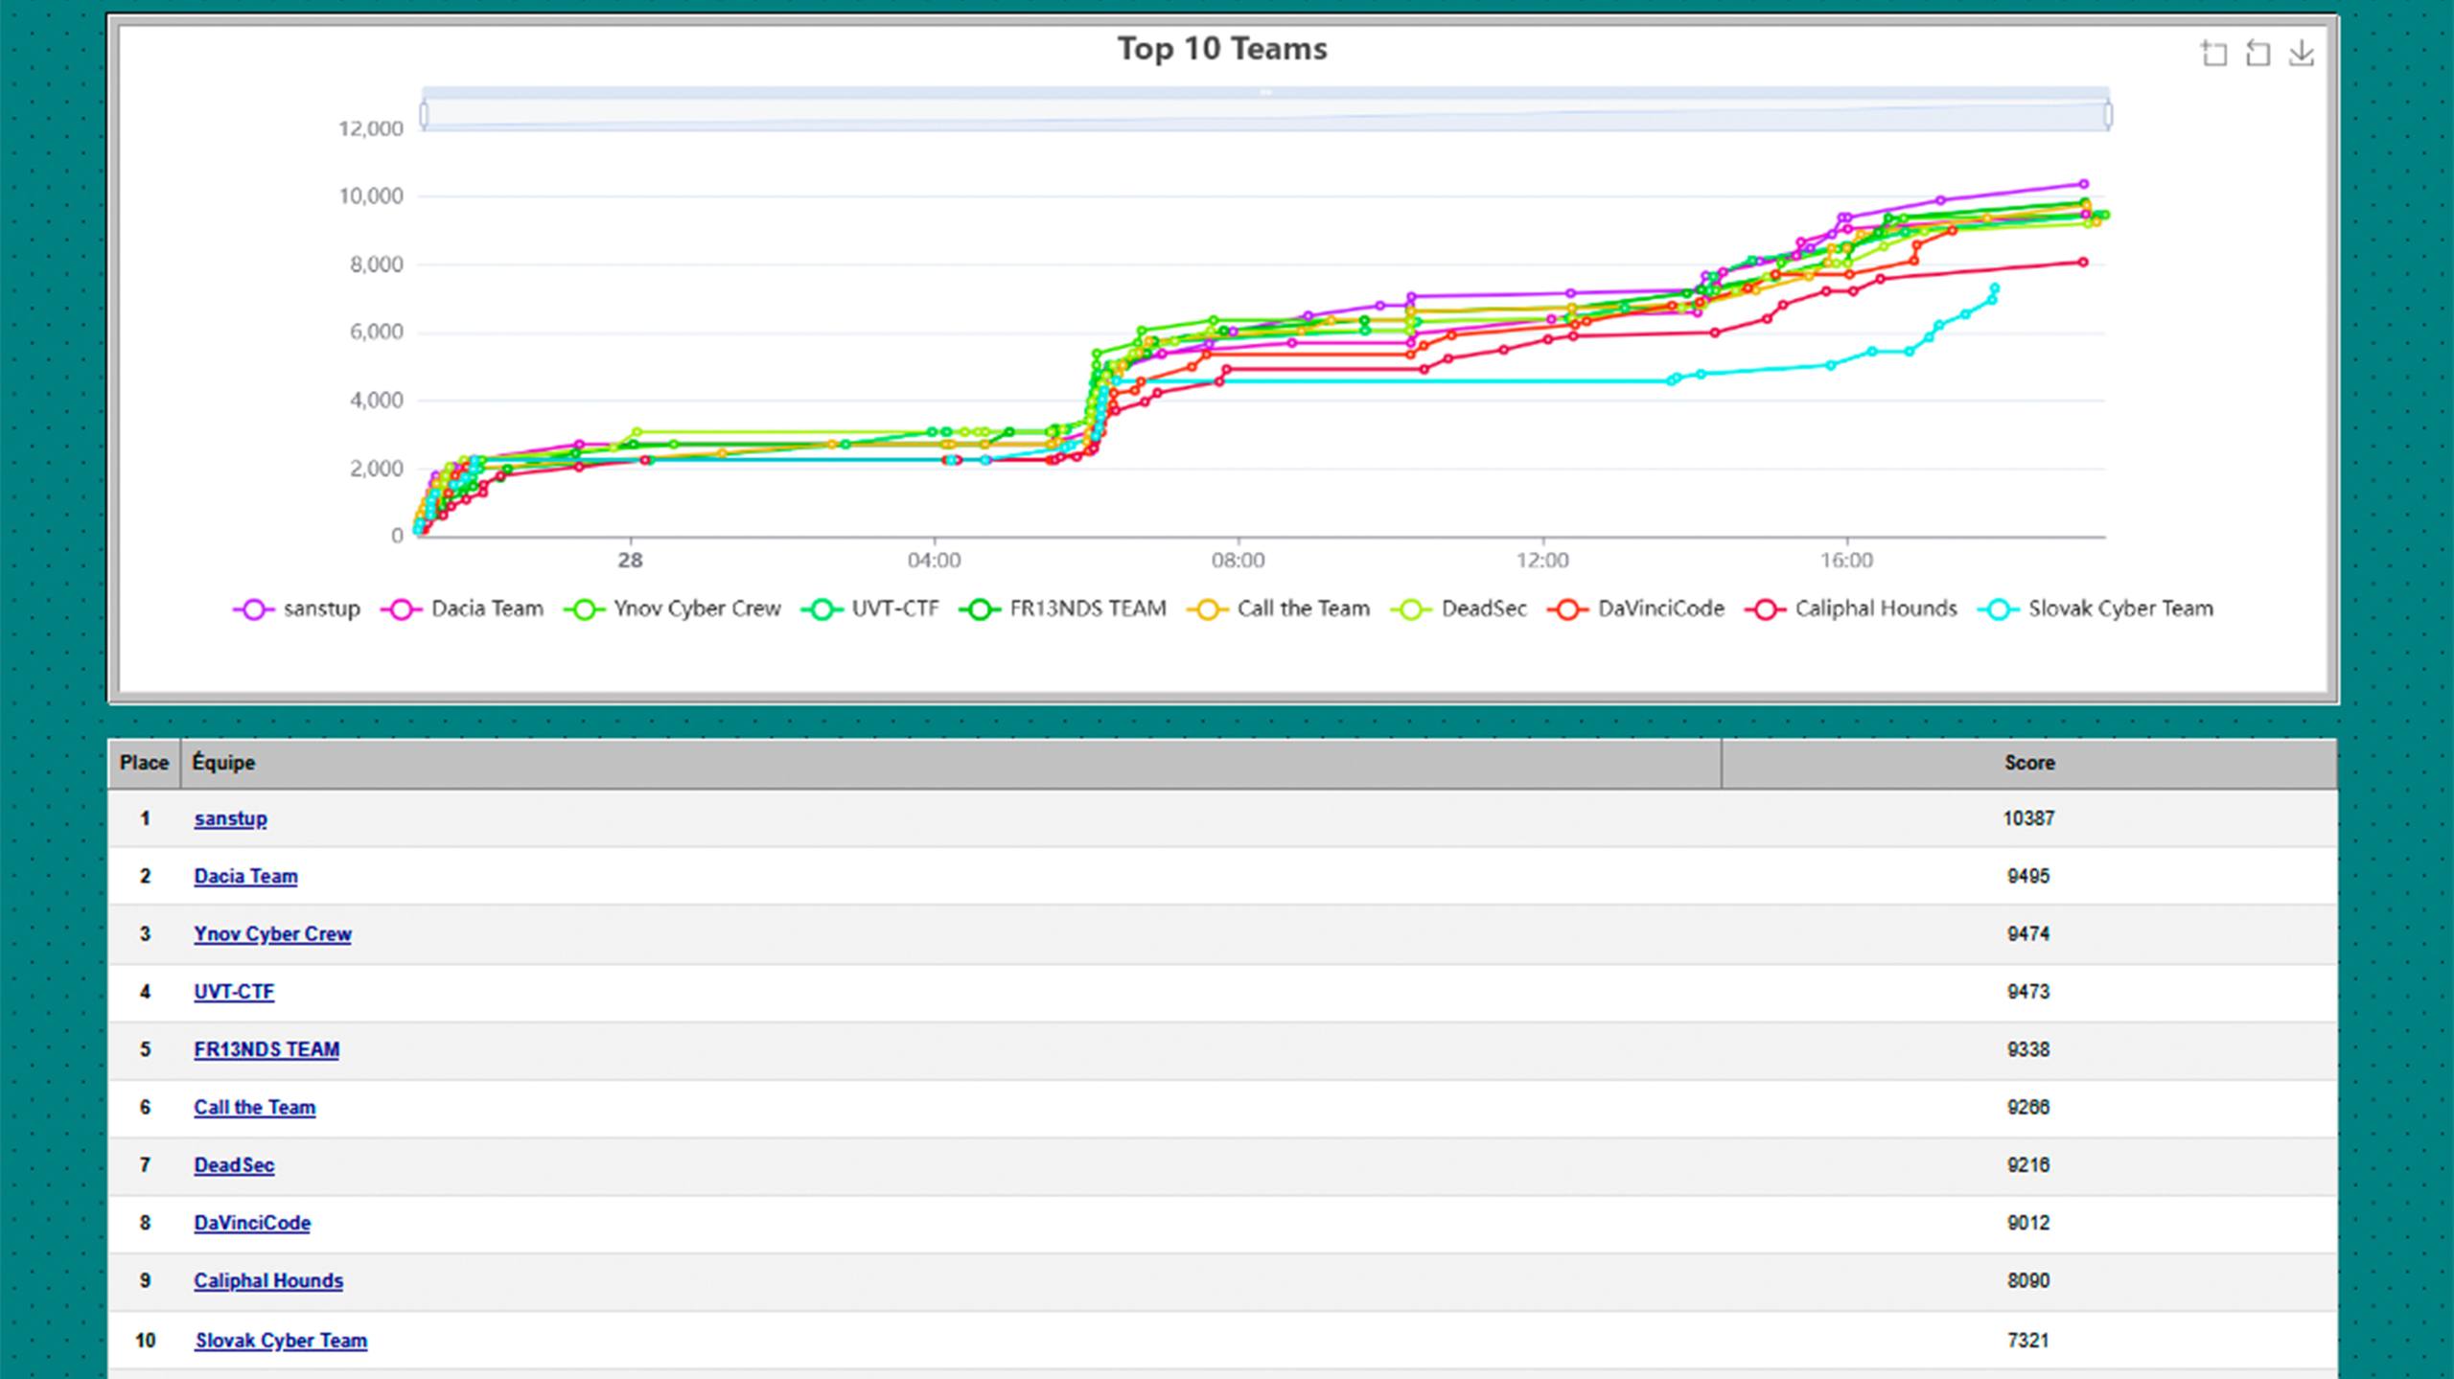Open Ynov Cyber Crew team page
Image resolution: width=2454 pixels, height=1379 pixels.
(272, 934)
